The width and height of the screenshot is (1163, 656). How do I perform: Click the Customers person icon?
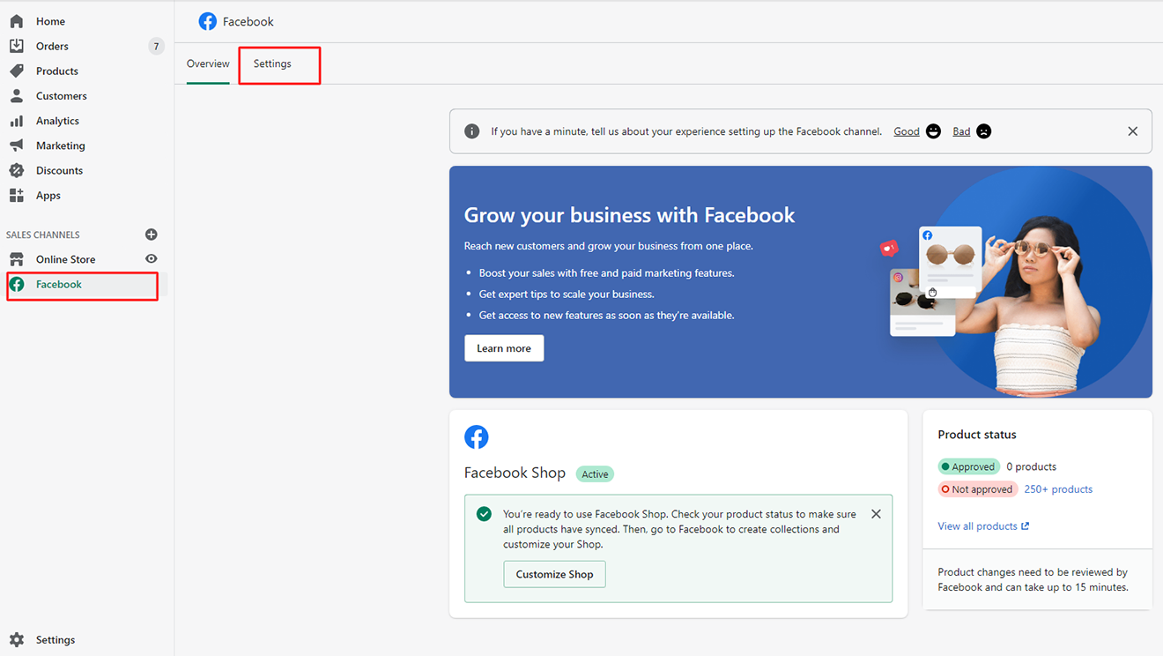click(17, 95)
